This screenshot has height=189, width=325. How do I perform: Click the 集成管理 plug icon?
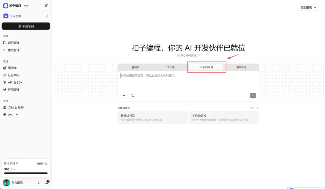point(5,50)
